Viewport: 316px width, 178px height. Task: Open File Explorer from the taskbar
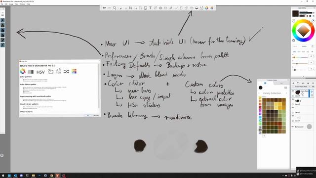tap(33, 176)
